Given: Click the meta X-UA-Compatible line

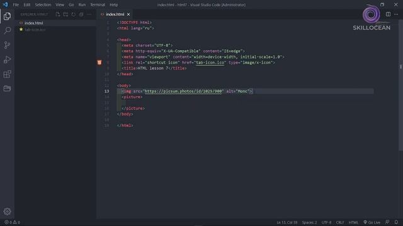Looking at the screenshot, I should (x=183, y=51).
